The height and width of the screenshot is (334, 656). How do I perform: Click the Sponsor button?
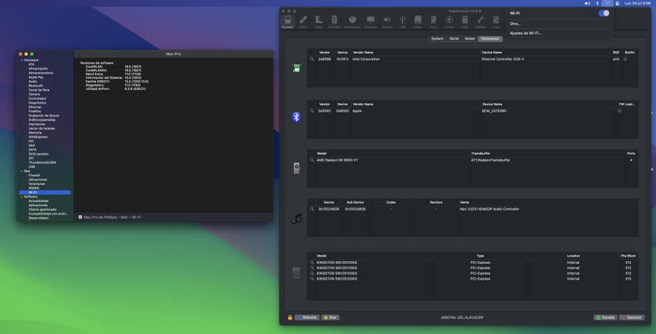632,317
